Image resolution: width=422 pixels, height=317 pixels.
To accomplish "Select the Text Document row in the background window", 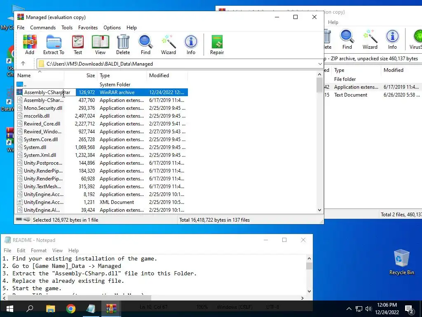I will 373,95.
